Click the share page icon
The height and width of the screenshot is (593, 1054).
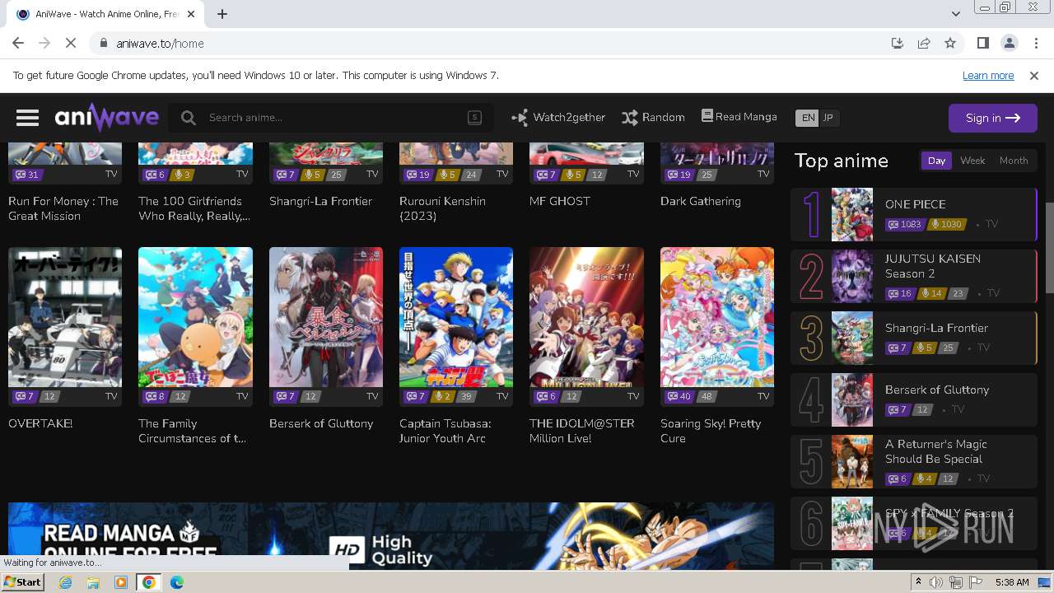coord(924,43)
